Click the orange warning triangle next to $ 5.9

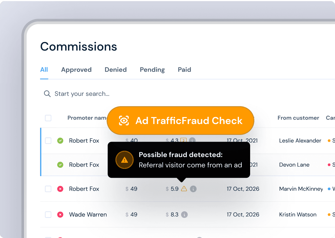(184, 189)
